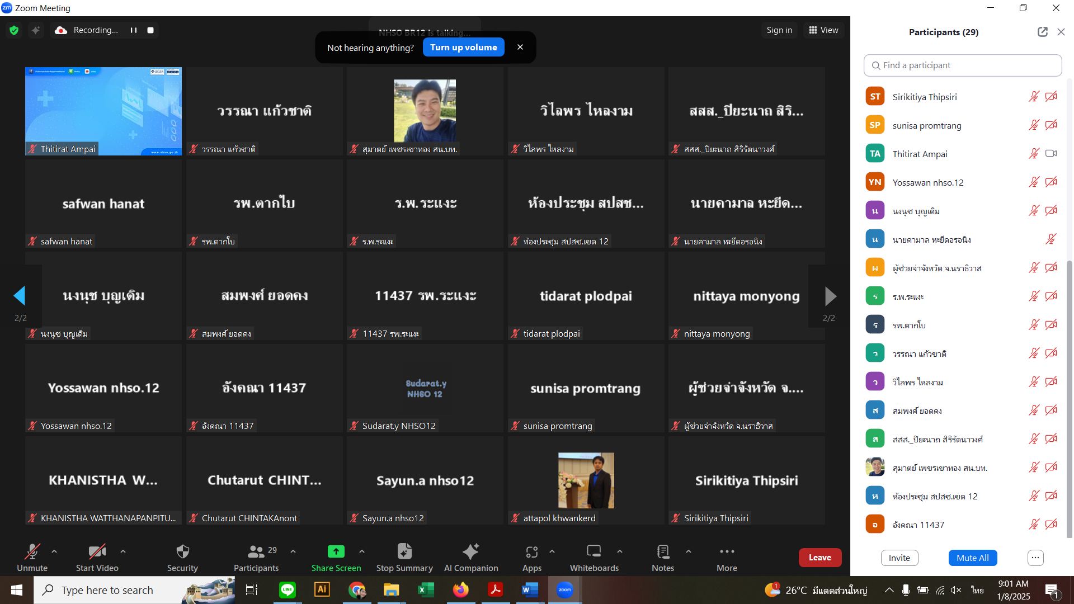Select ห้องประชุม สปสช.เขต 12 in participants list
Viewport: 1074px width, 604px height.
pyautogui.click(x=961, y=496)
